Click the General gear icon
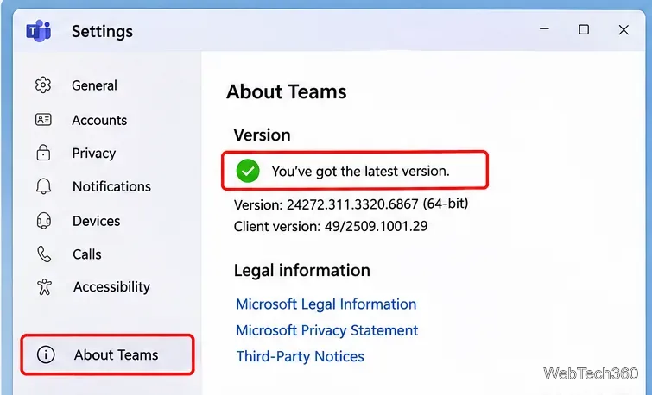Screen dimensions: 652x395 pos(43,85)
